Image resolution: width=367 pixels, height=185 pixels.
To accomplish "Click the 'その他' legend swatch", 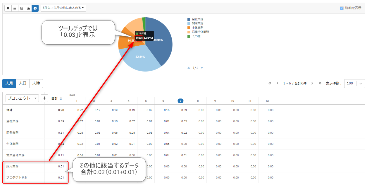I will pos(189,36).
